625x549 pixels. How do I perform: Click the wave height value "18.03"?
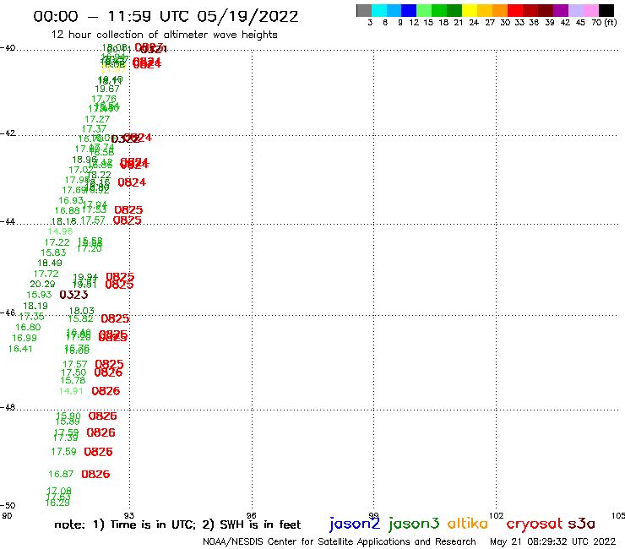[x=82, y=311]
